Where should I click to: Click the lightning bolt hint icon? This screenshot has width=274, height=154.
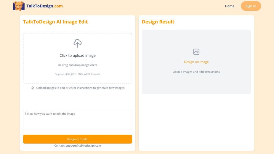pos(33,88)
